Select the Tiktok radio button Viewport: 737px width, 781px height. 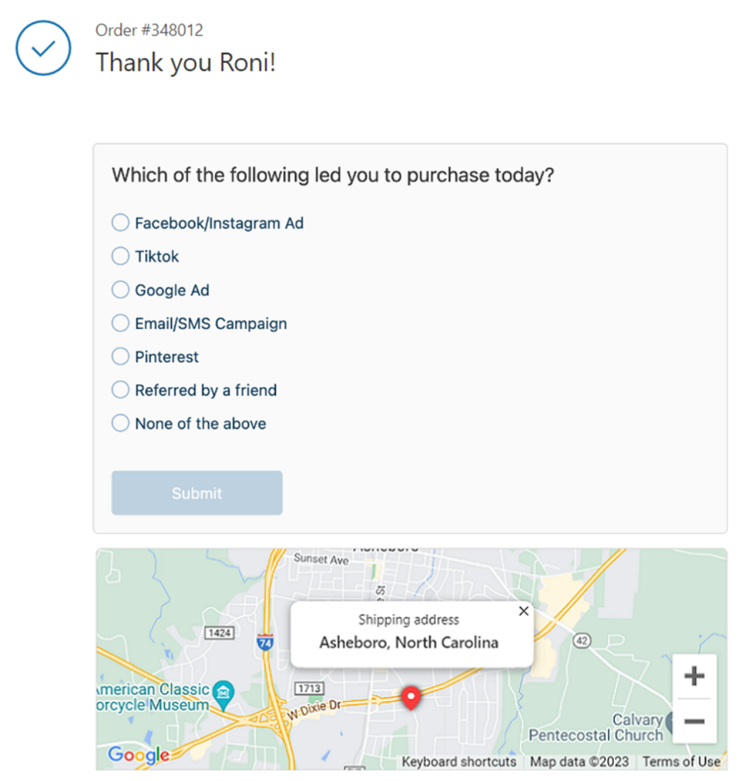(x=145, y=257)
